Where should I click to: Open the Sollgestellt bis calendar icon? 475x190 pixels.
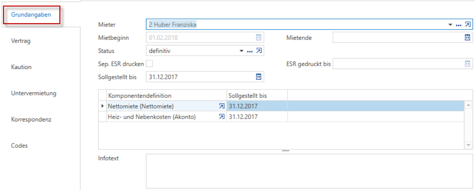[258, 76]
